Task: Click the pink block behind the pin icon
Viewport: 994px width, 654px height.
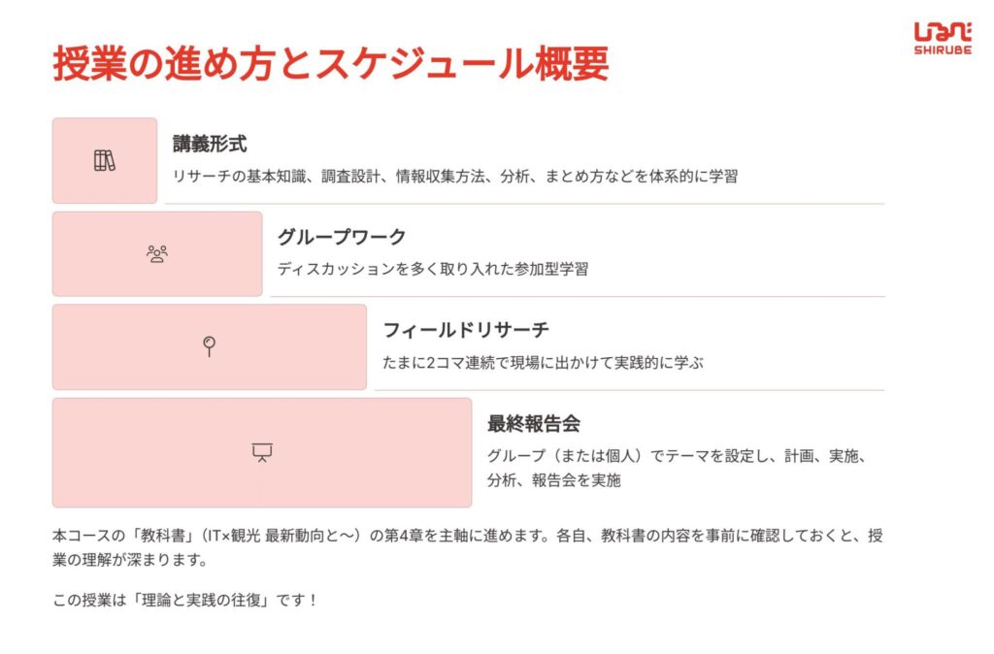Action: coord(210,347)
